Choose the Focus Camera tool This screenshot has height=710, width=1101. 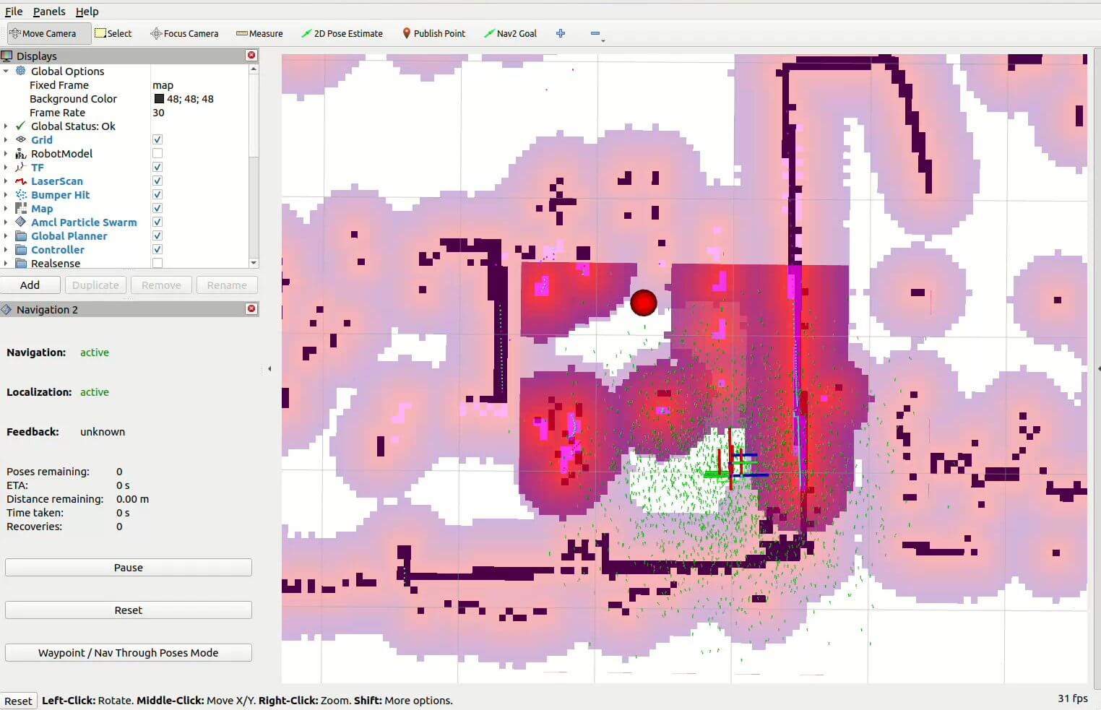[x=184, y=33]
